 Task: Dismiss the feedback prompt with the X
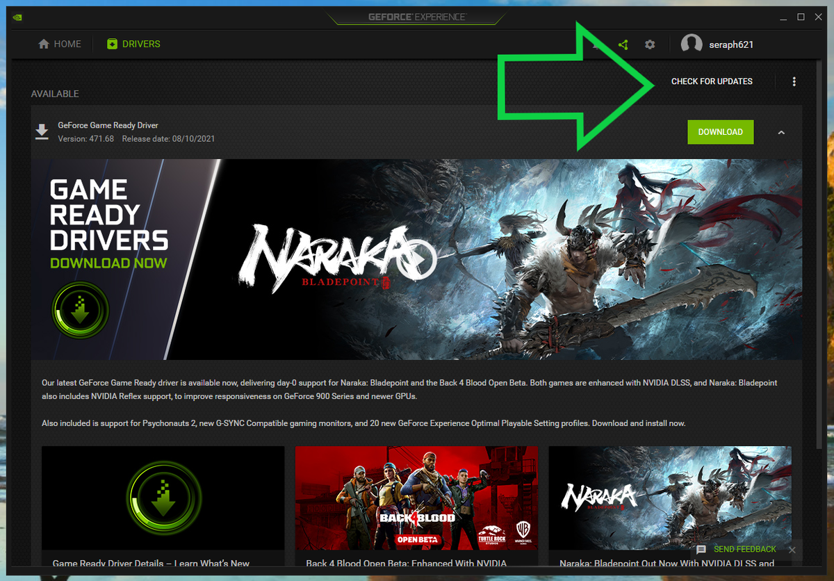tap(792, 549)
